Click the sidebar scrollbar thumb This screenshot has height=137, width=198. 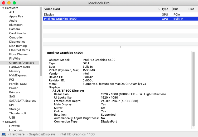[41, 41]
